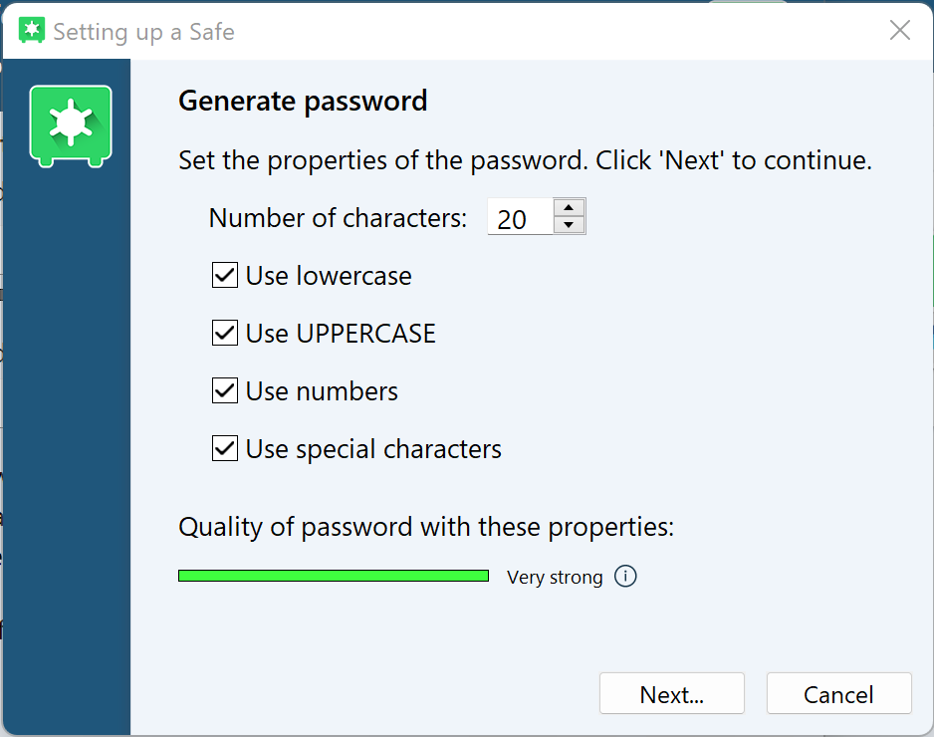
Task: Toggle the Use lowercase checkbox
Action: coord(225,276)
